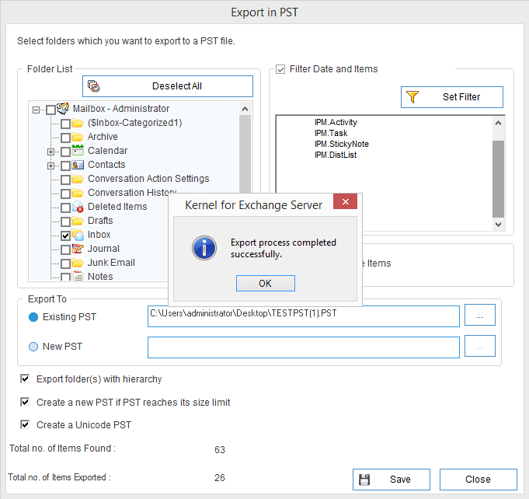Click the Close button
The height and width of the screenshot is (499, 529).
[x=478, y=479]
